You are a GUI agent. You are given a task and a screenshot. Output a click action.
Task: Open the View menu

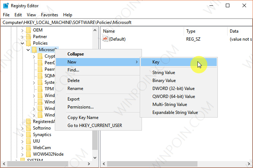coord(31,15)
